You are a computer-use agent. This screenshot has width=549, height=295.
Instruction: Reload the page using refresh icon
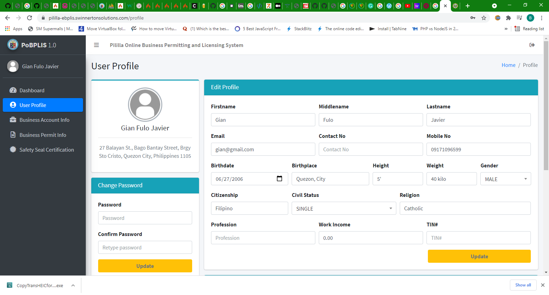[x=30, y=18]
